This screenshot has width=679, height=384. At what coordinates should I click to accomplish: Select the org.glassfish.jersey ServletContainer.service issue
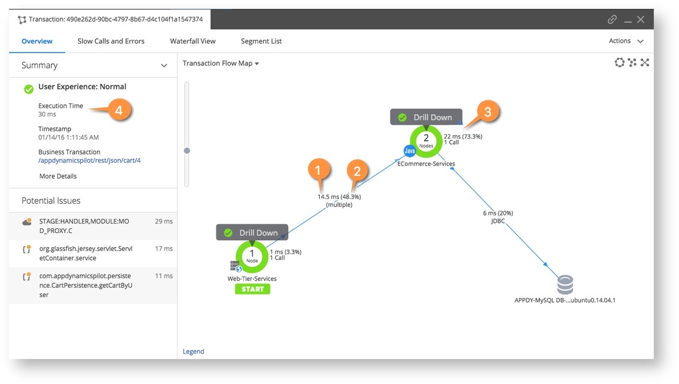tap(93, 253)
